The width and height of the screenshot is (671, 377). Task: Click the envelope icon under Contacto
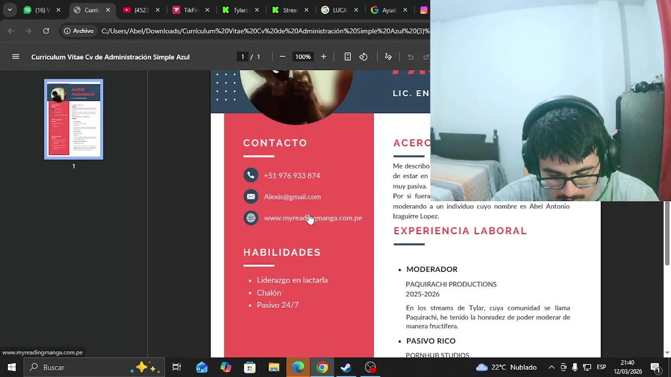(251, 196)
